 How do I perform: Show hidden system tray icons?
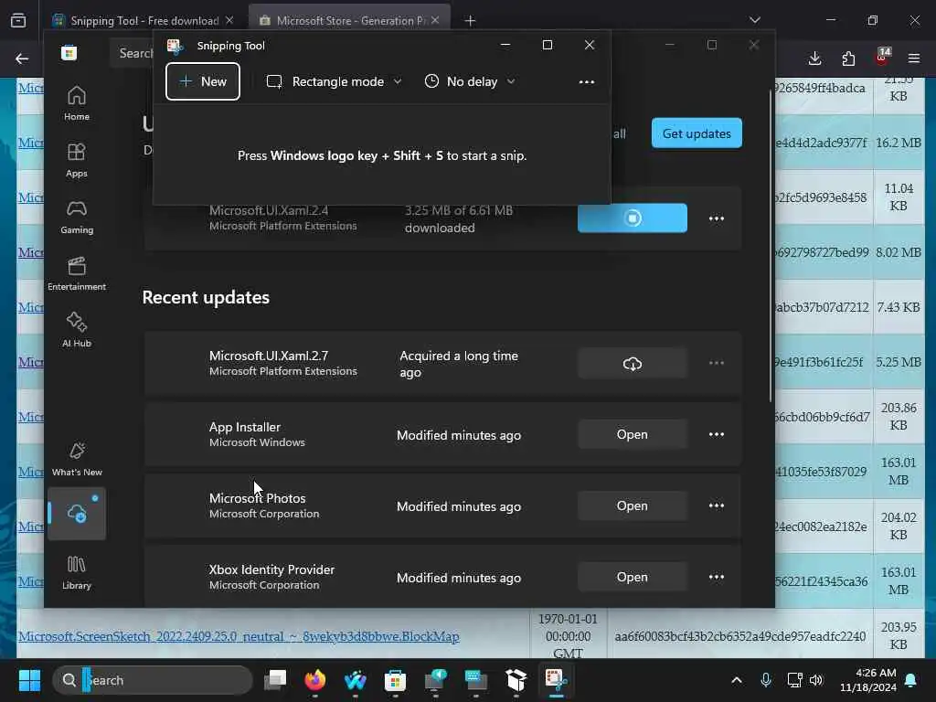(x=737, y=680)
